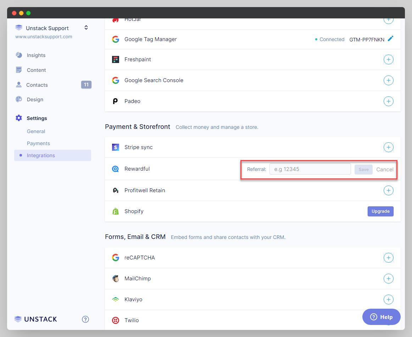Screen dimensions: 412x337
Task: Open the floating Help button
Action: click(381, 317)
